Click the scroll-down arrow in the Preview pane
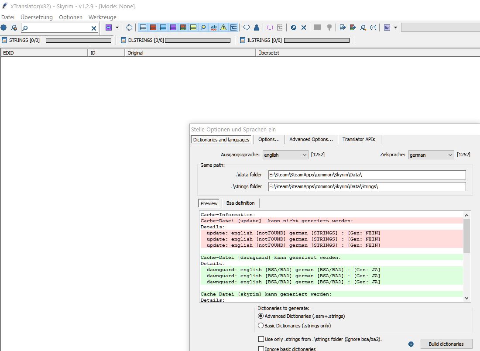 pyautogui.click(x=467, y=298)
